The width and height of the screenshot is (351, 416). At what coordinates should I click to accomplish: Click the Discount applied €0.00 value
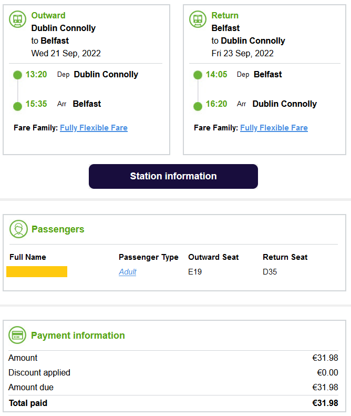point(328,373)
